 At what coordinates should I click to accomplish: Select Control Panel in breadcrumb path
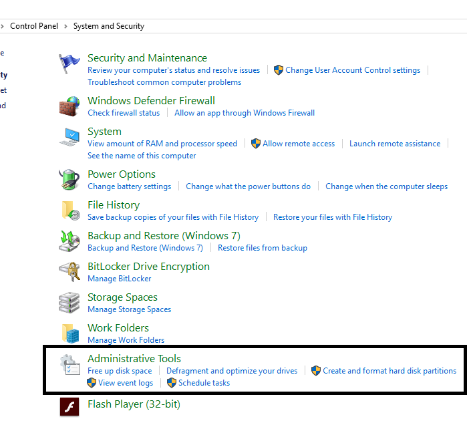34,26
